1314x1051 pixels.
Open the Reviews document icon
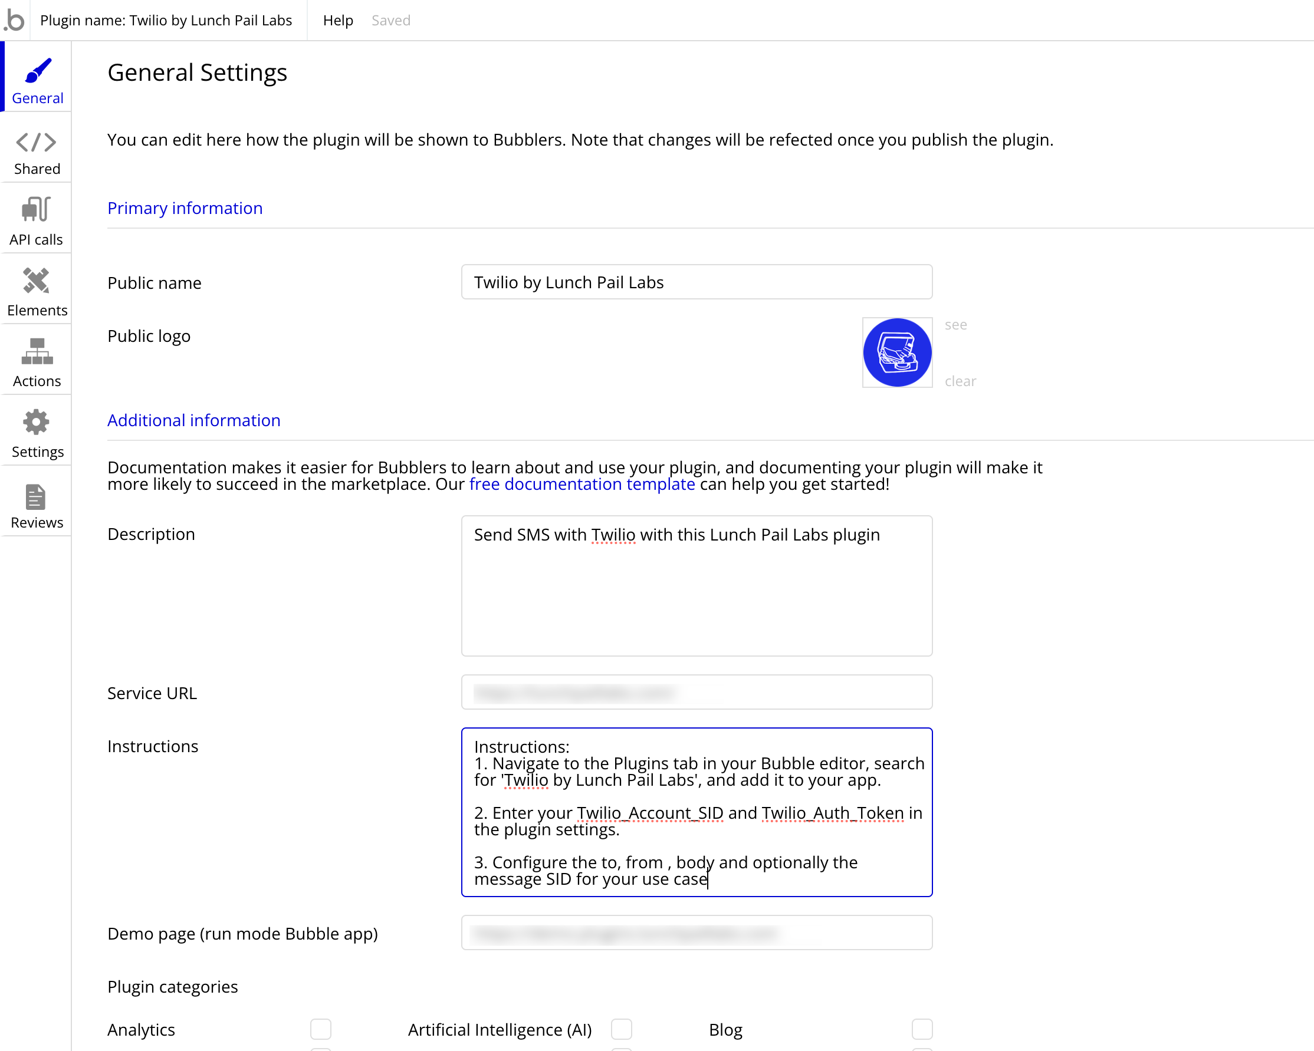point(37,497)
